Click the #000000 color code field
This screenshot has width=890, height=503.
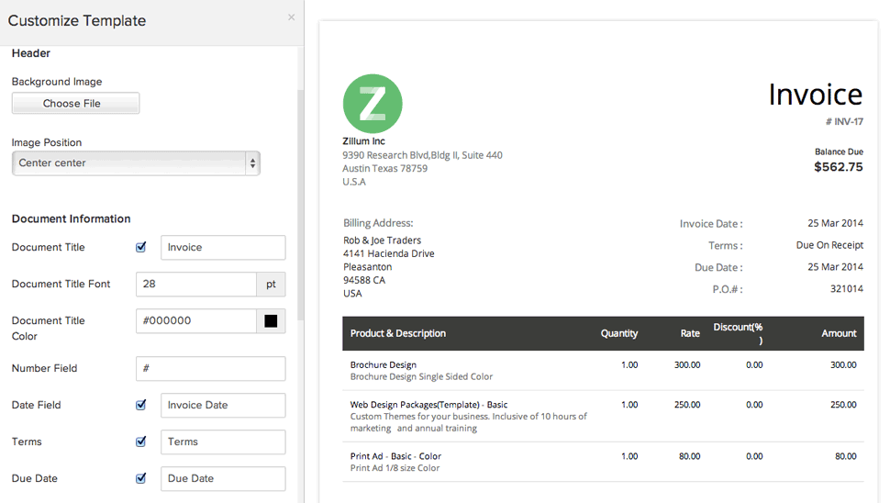195,321
